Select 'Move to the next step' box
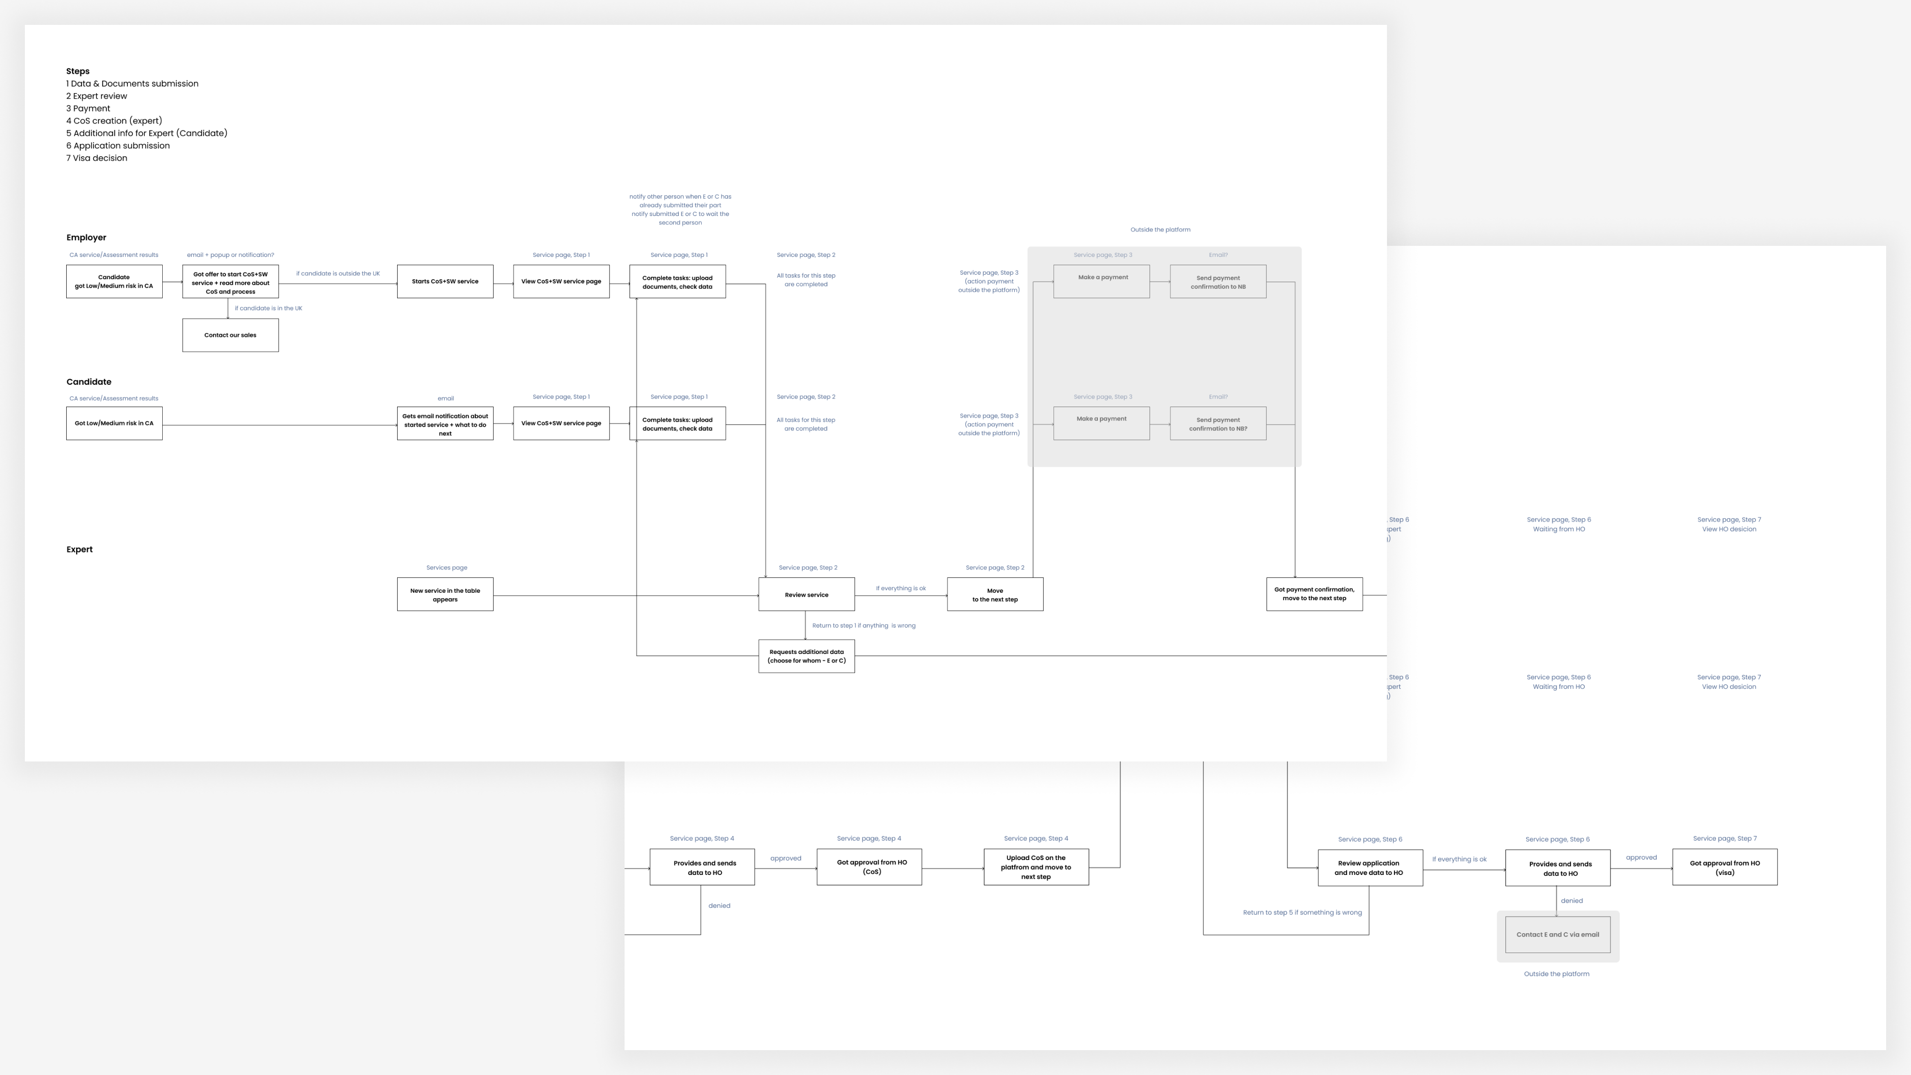 click(994, 594)
